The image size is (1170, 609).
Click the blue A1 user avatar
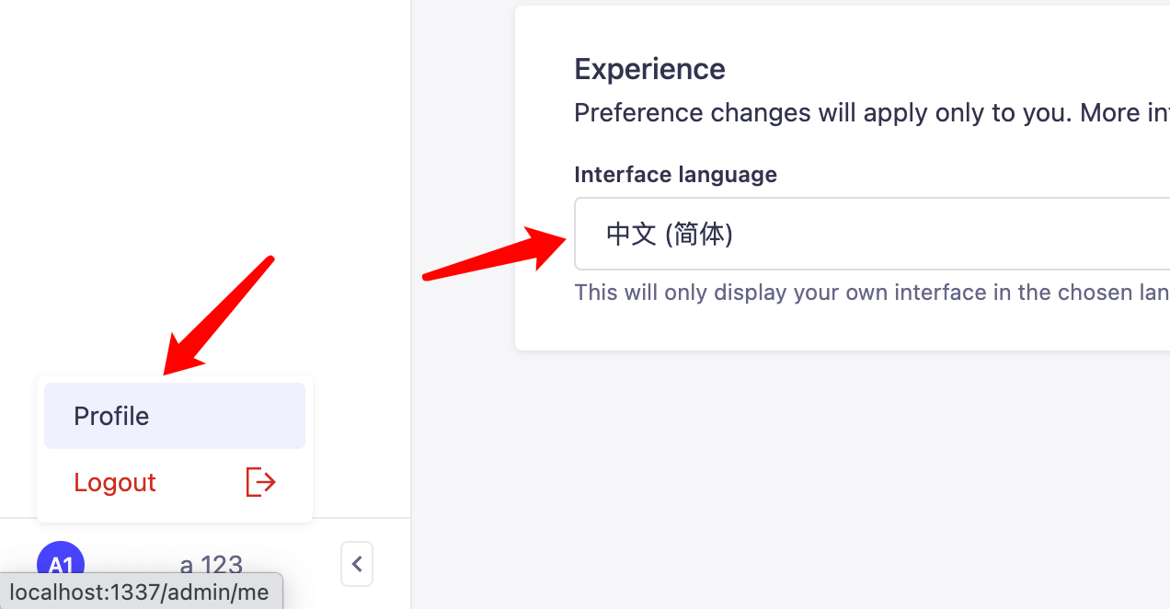tap(61, 564)
